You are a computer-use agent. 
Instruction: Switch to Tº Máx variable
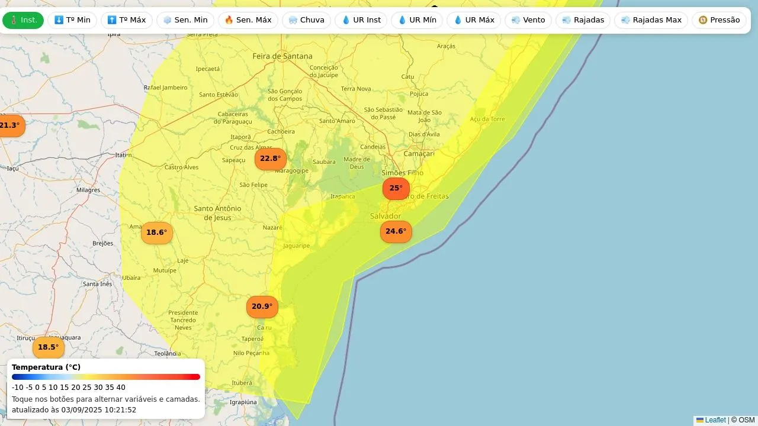(127, 20)
